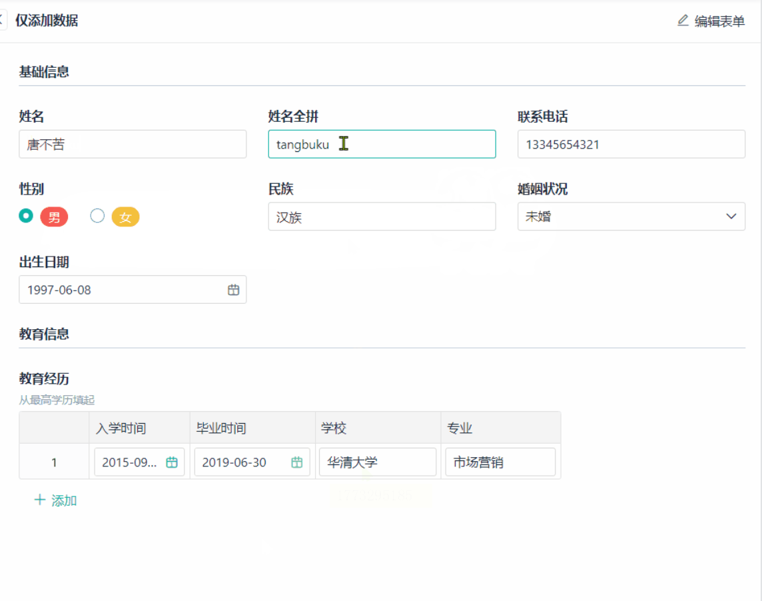This screenshot has height=601, width=762.
Task: Click the 学校 cell with 华清大学
Action: click(x=378, y=462)
